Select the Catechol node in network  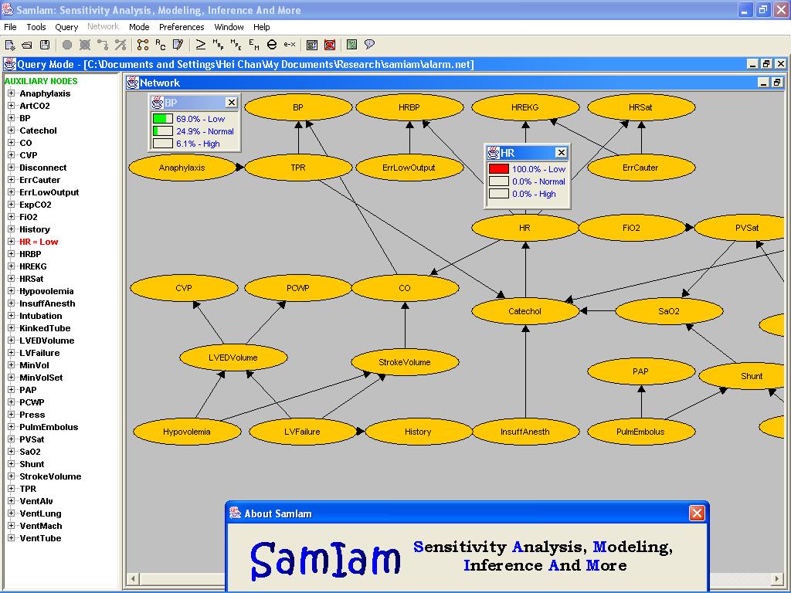point(525,311)
